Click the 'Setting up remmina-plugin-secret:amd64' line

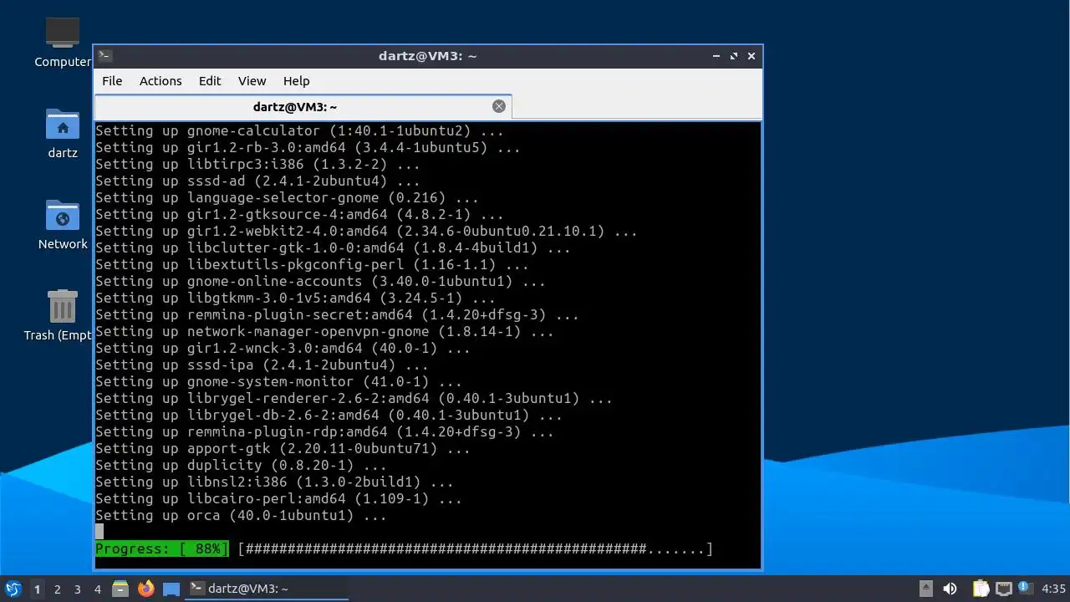337,314
